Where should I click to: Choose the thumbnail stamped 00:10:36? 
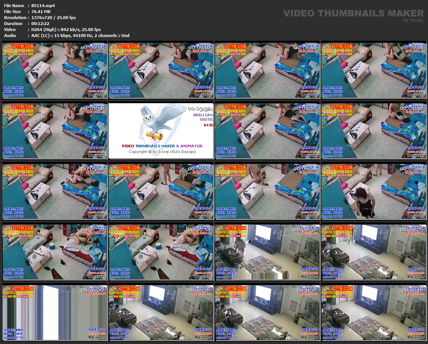tap(161, 313)
